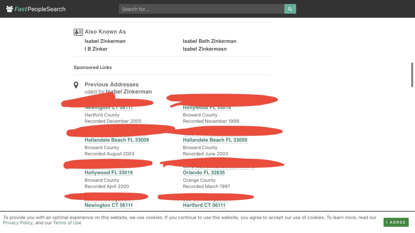
Task: Click the ID card icon beside Also Known As
Action: click(78, 32)
